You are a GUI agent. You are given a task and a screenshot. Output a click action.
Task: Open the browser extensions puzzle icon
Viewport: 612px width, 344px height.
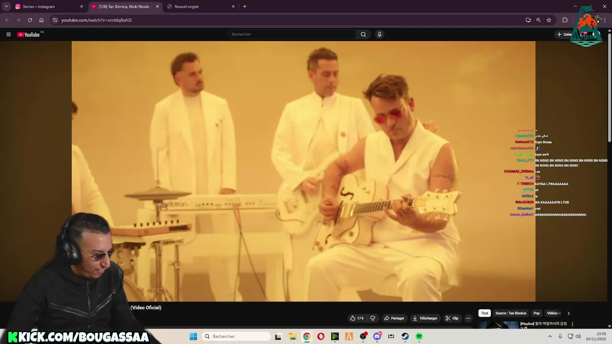565,20
